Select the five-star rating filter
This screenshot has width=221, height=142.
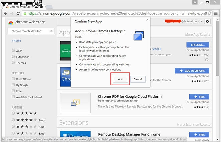click(x=13, y=113)
